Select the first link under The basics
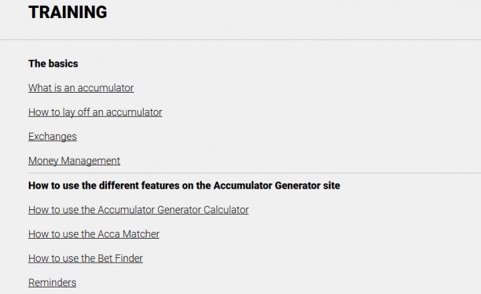 pos(81,88)
